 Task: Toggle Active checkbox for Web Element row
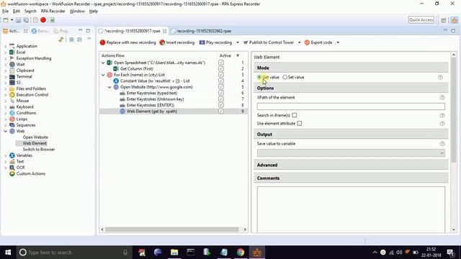pos(221,112)
